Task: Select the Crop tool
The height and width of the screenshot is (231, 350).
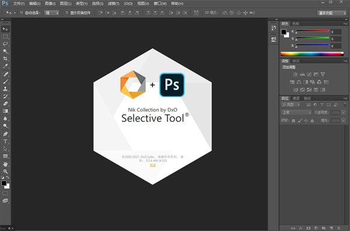Action: tap(5, 59)
